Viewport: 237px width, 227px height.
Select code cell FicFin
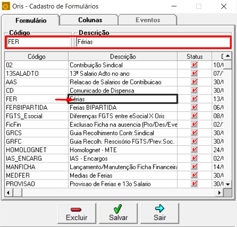point(37,124)
